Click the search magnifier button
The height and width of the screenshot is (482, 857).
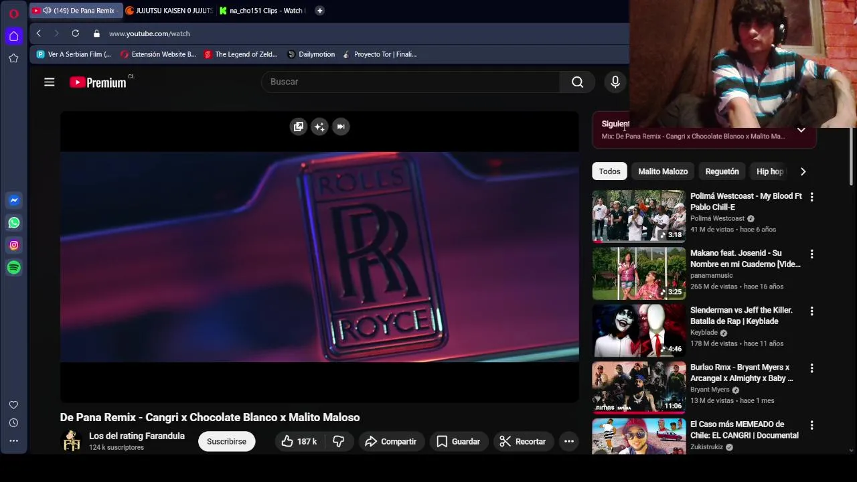(577, 82)
